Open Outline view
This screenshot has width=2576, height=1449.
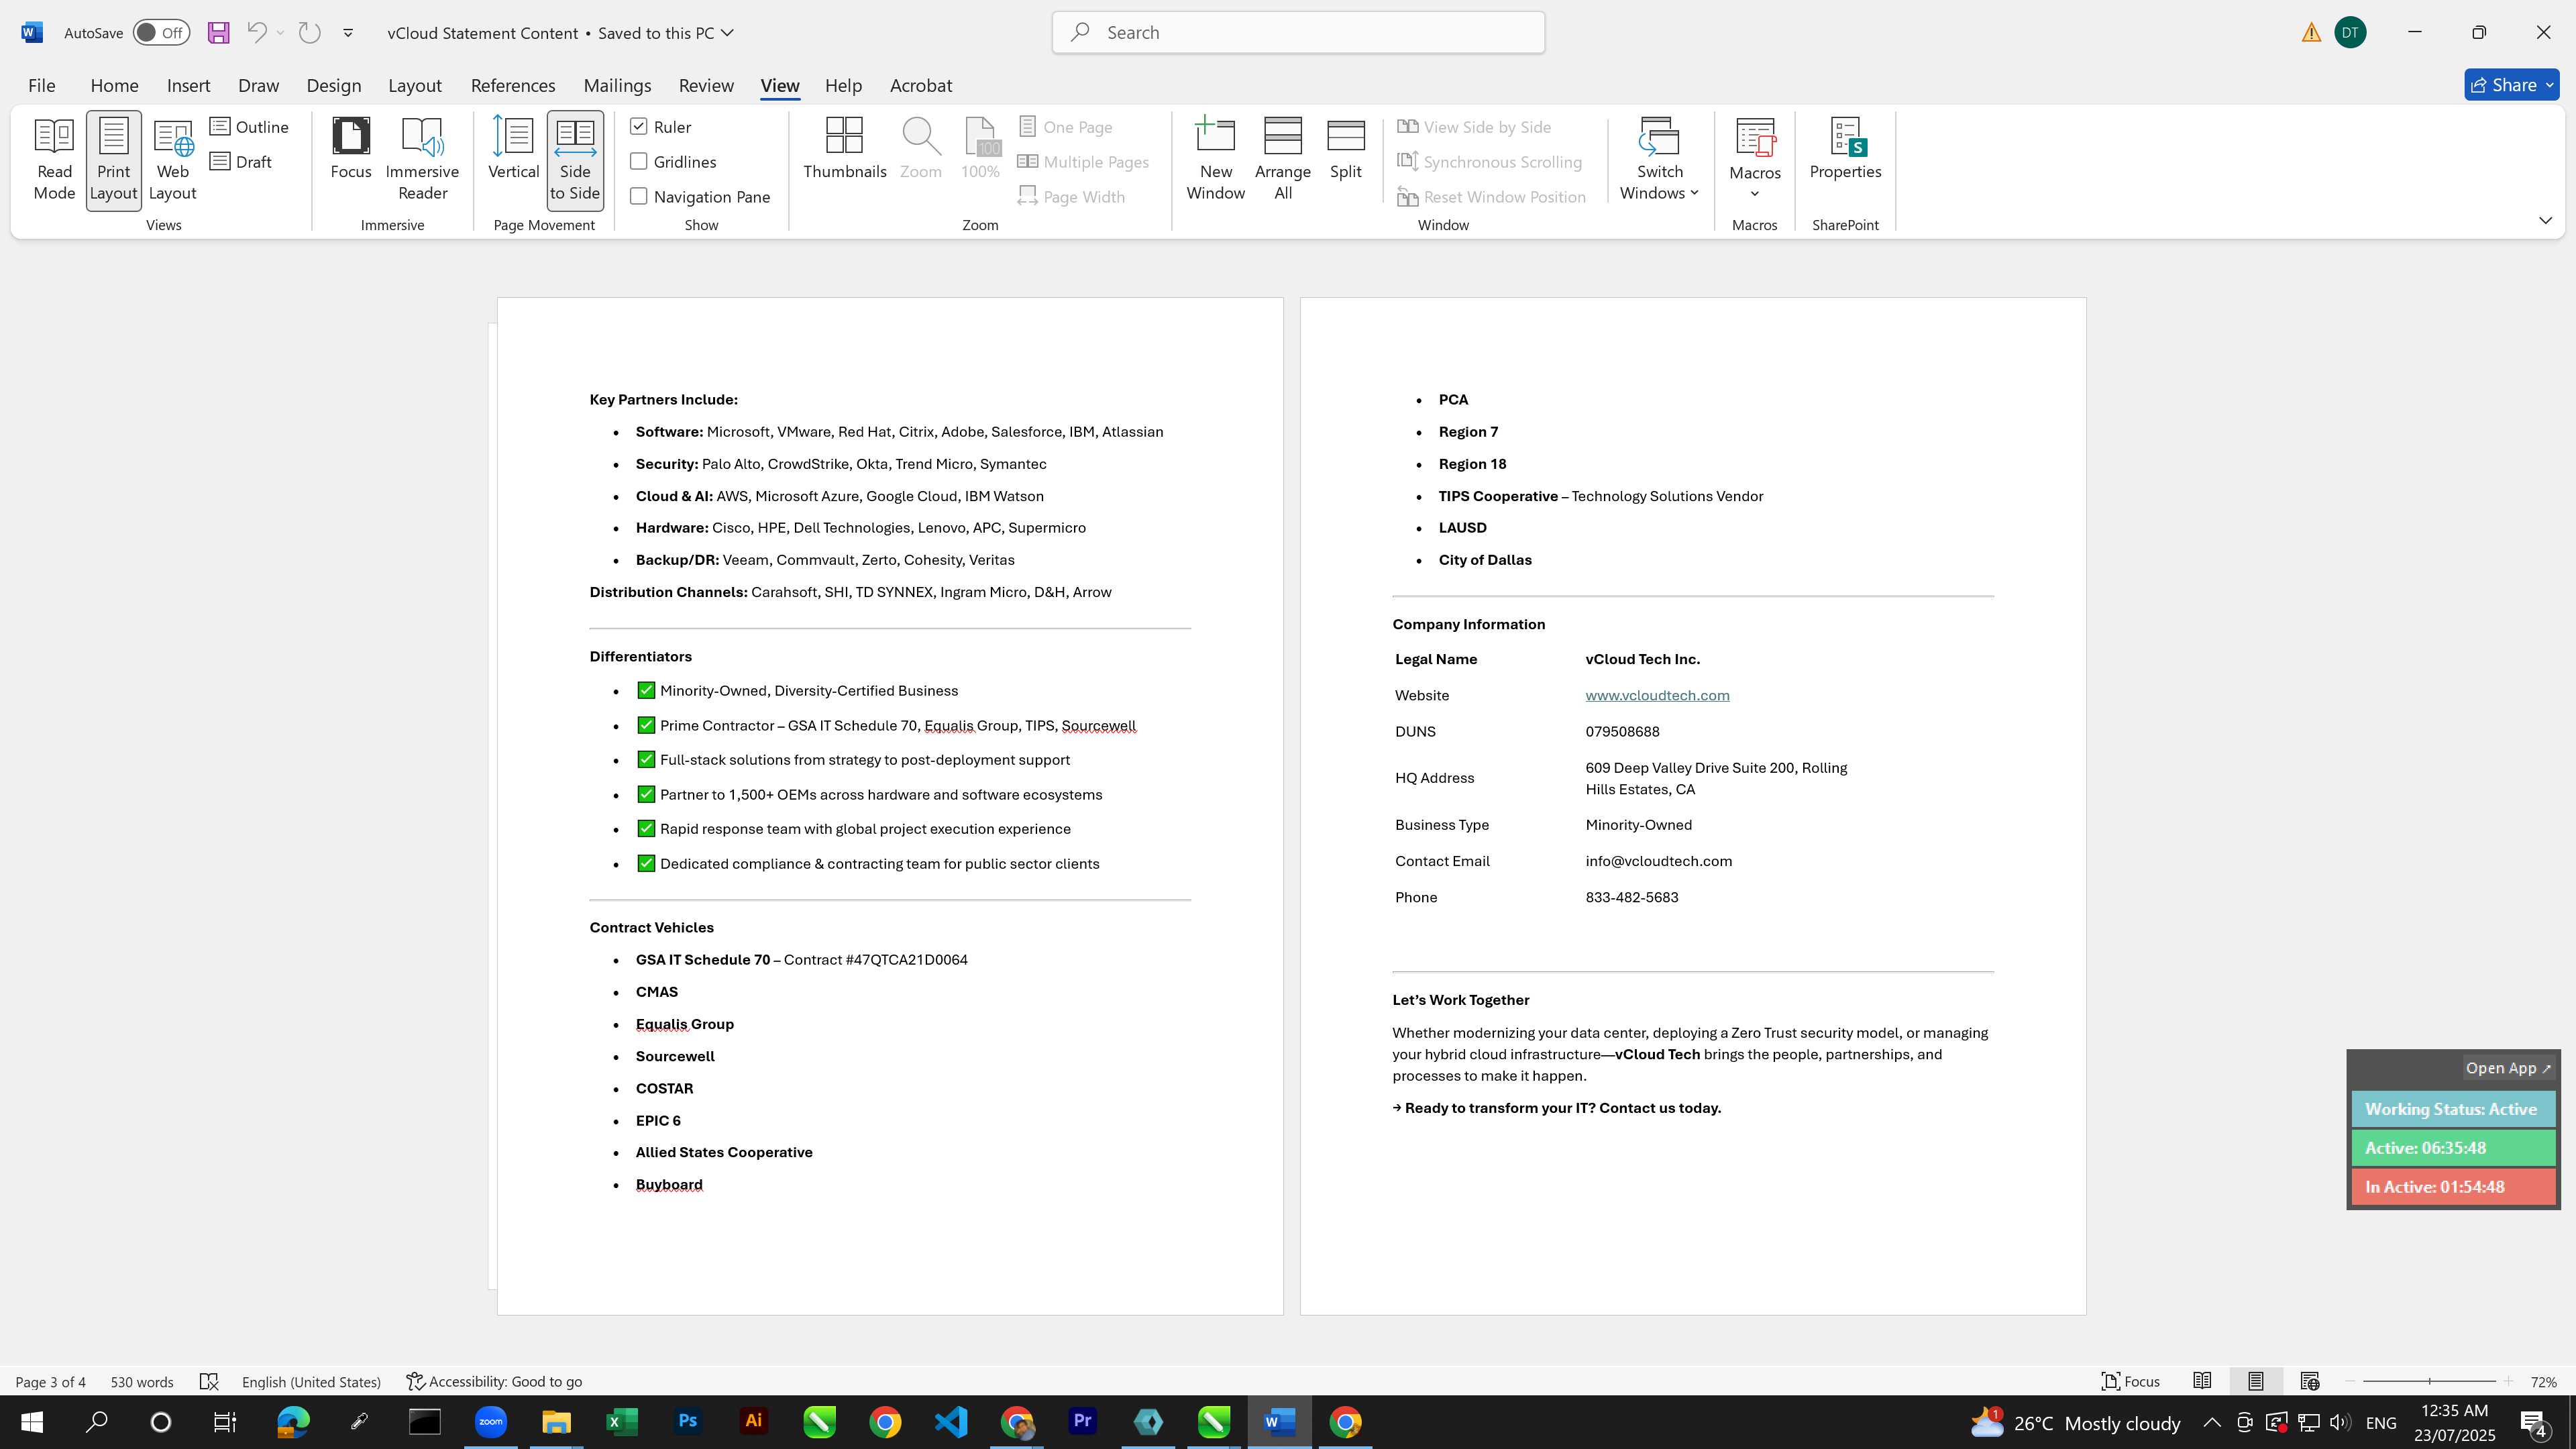tap(250, 127)
